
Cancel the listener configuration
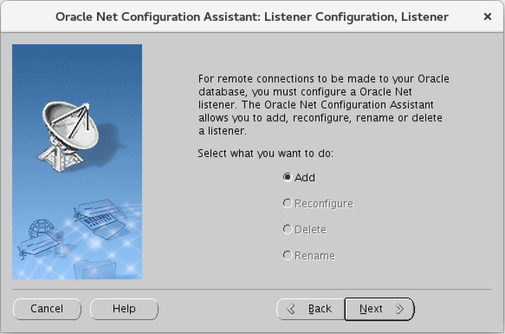tap(47, 309)
